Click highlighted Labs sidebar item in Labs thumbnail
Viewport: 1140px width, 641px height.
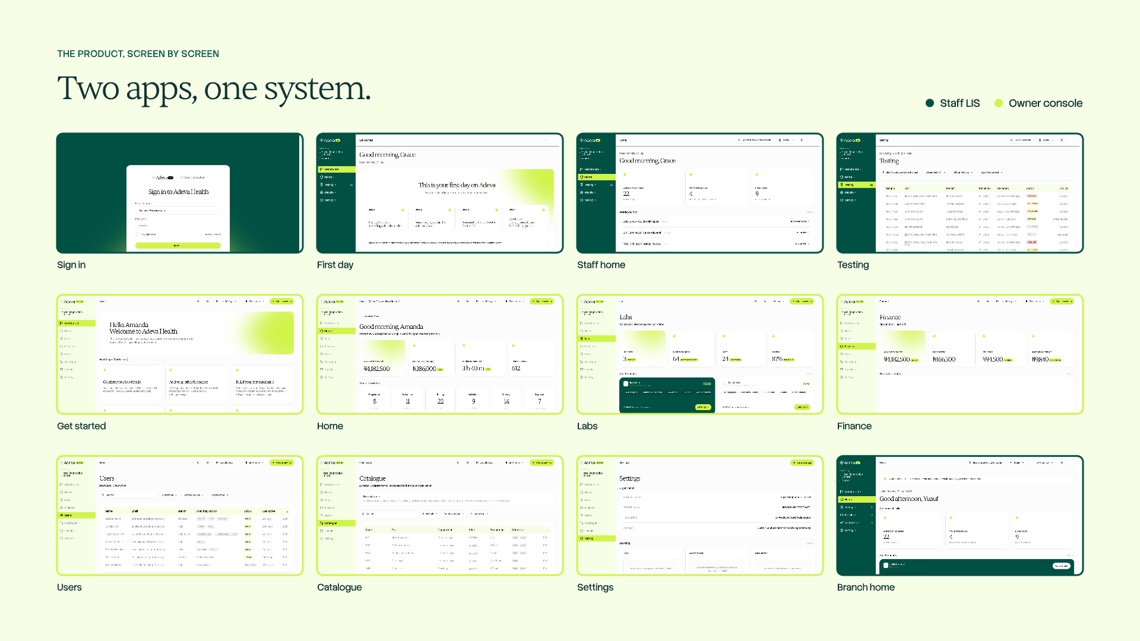596,339
